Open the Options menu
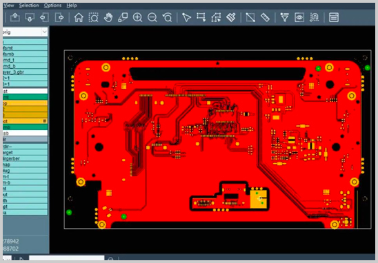The height and width of the screenshot is (263, 378). click(x=52, y=6)
